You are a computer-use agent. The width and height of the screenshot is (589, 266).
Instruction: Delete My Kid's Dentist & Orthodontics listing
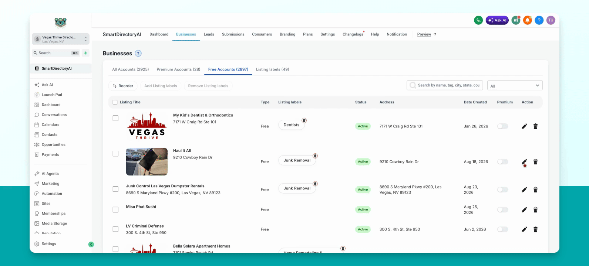coord(535,126)
